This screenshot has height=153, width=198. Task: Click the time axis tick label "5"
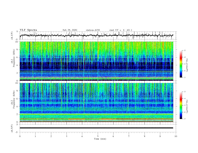click(98, 136)
